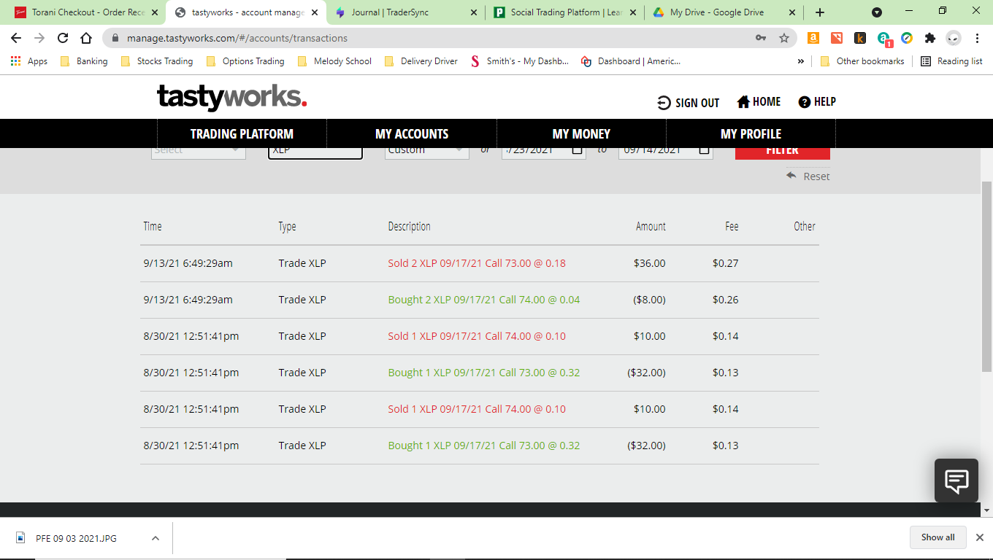Open the Smith's My Dashboard bookmark
The image size is (993, 560).
pos(520,61)
